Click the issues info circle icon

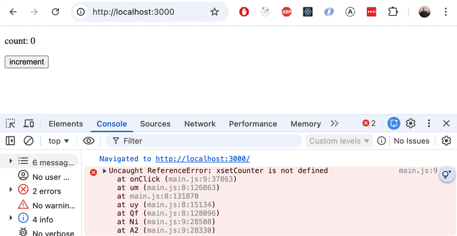coord(381,141)
